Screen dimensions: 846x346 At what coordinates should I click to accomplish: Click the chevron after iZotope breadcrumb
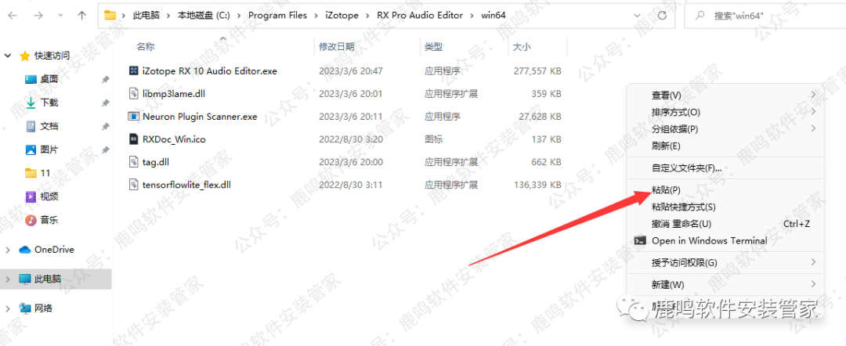pyautogui.click(x=367, y=15)
